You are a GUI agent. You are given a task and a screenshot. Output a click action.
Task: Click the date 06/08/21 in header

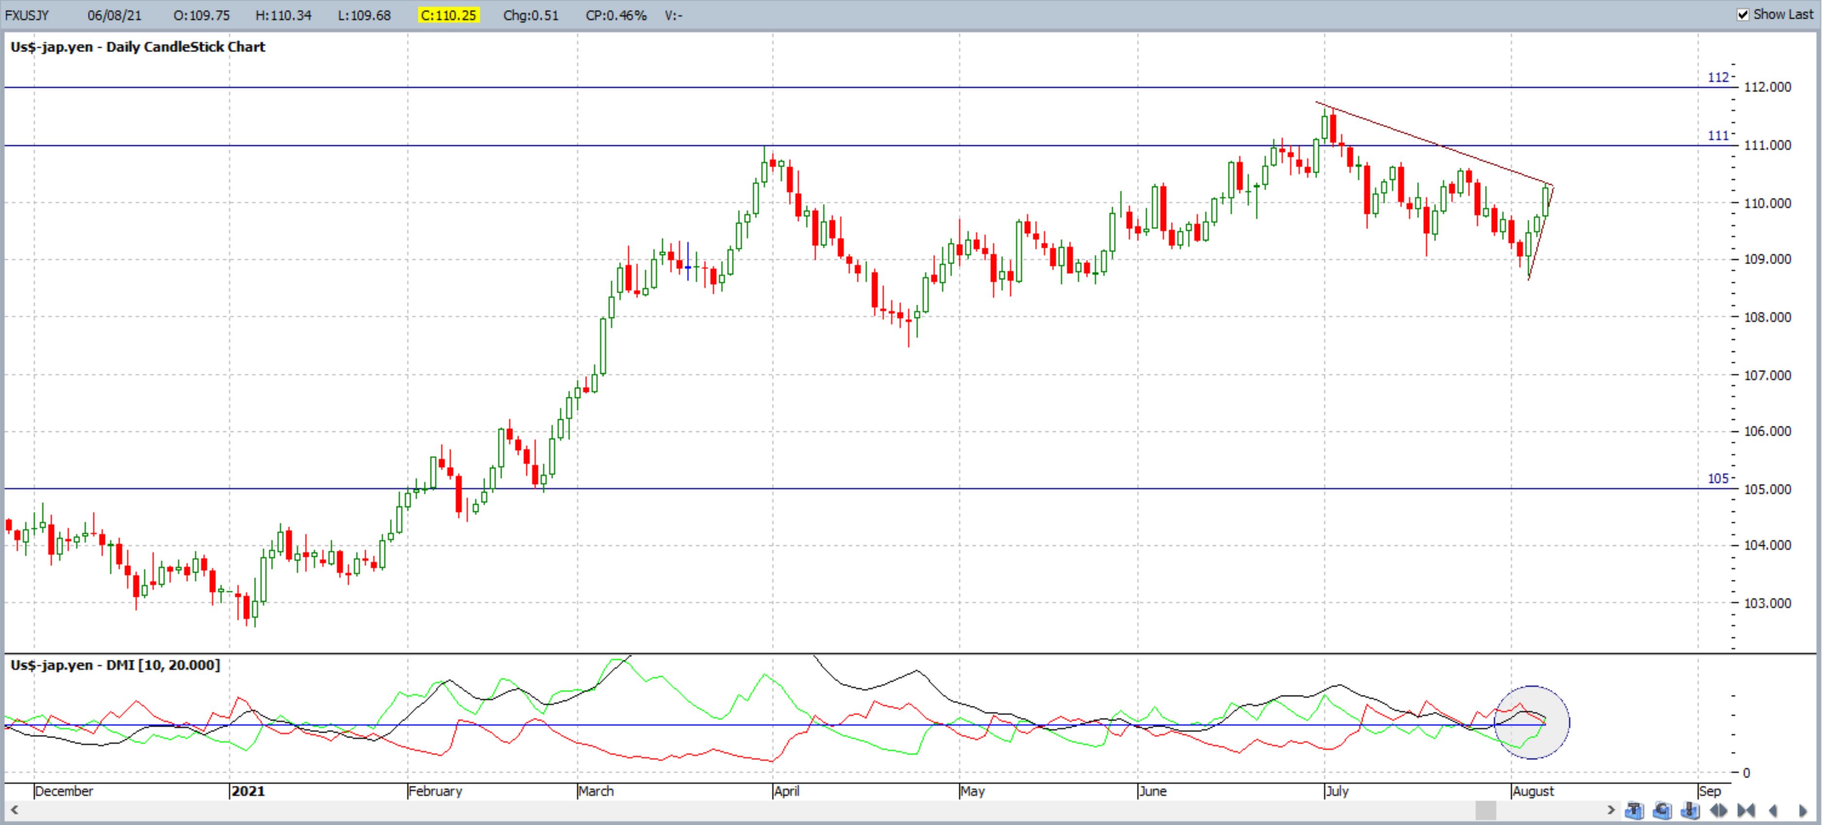pyautogui.click(x=114, y=15)
